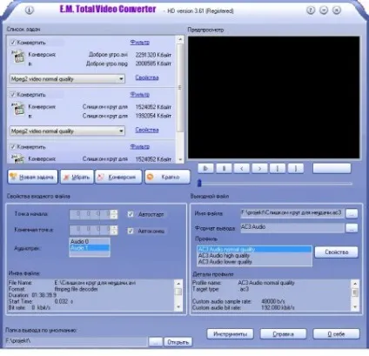Click the help icon in the title bar

tap(311, 10)
